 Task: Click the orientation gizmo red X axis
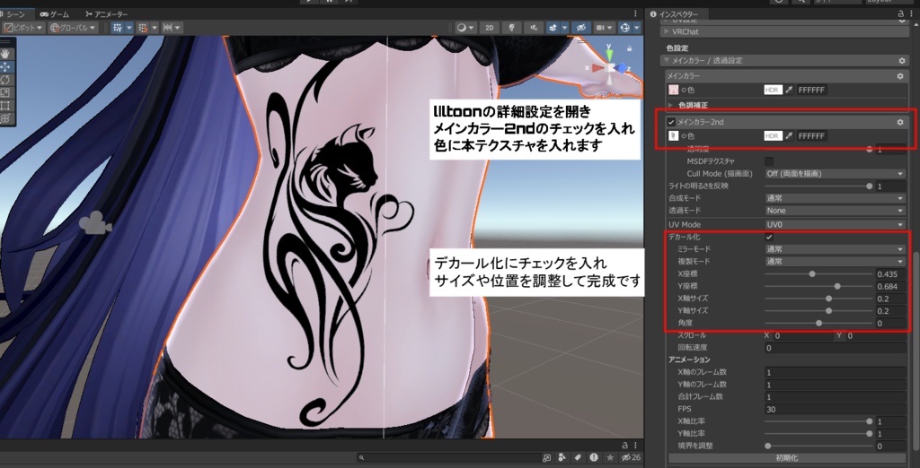(x=597, y=68)
